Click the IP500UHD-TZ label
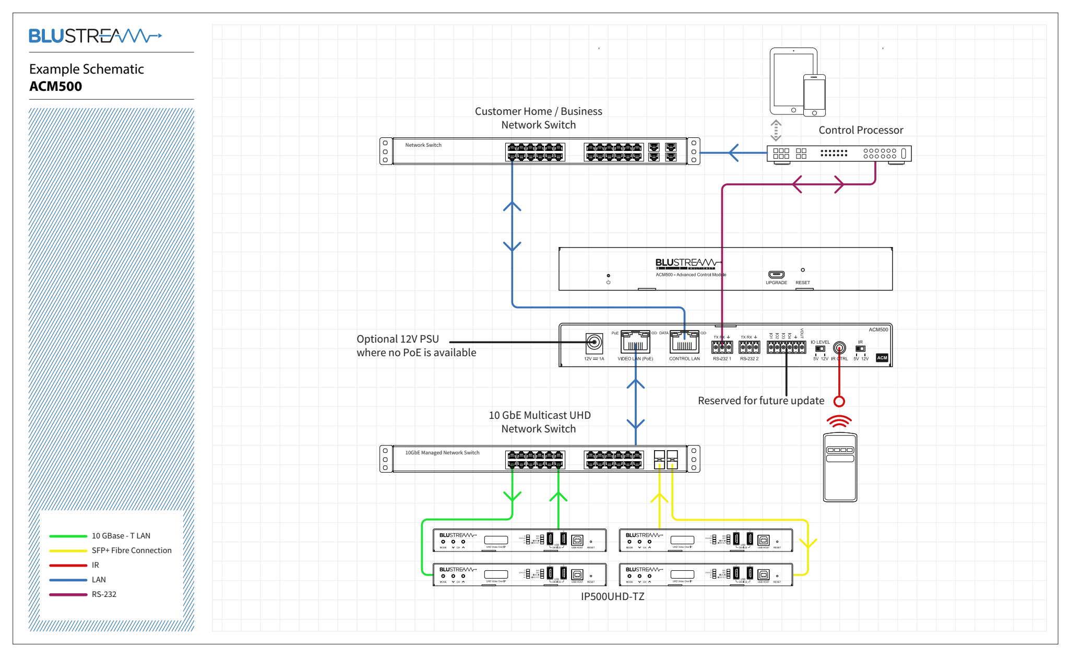Viewport: 1069px width, 657px height. click(612, 596)
